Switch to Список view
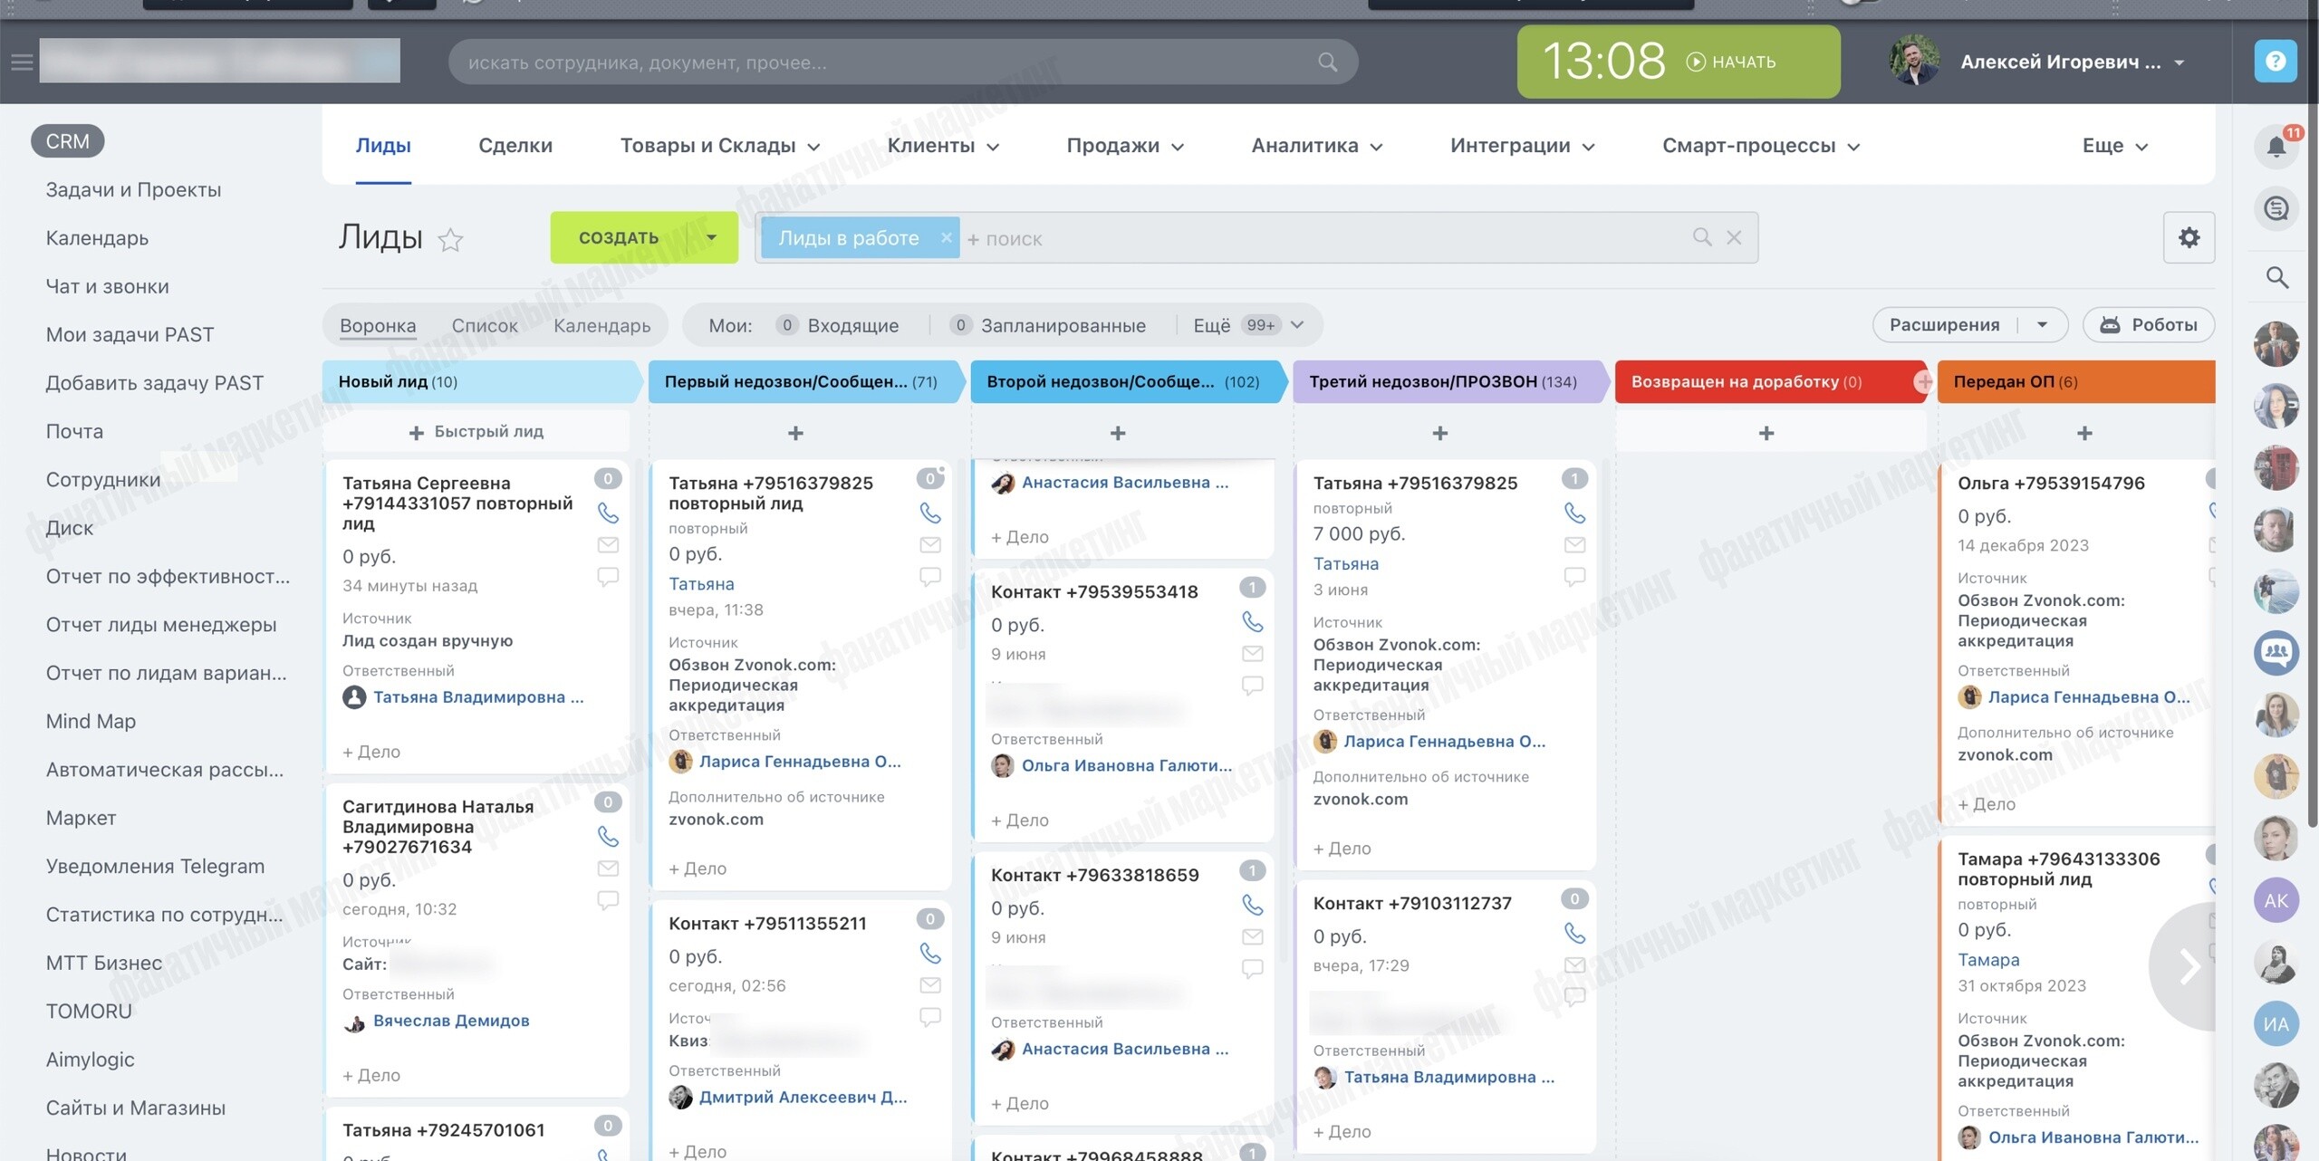The image size is (2319, 1161). coord(485,326)
